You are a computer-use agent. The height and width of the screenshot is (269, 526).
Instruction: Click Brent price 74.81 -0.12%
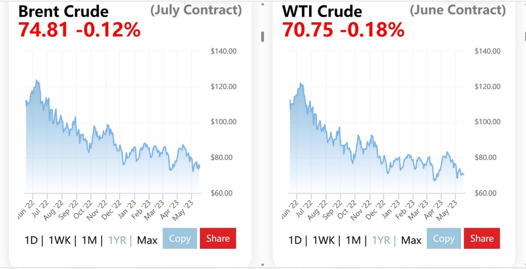[79, 30]
